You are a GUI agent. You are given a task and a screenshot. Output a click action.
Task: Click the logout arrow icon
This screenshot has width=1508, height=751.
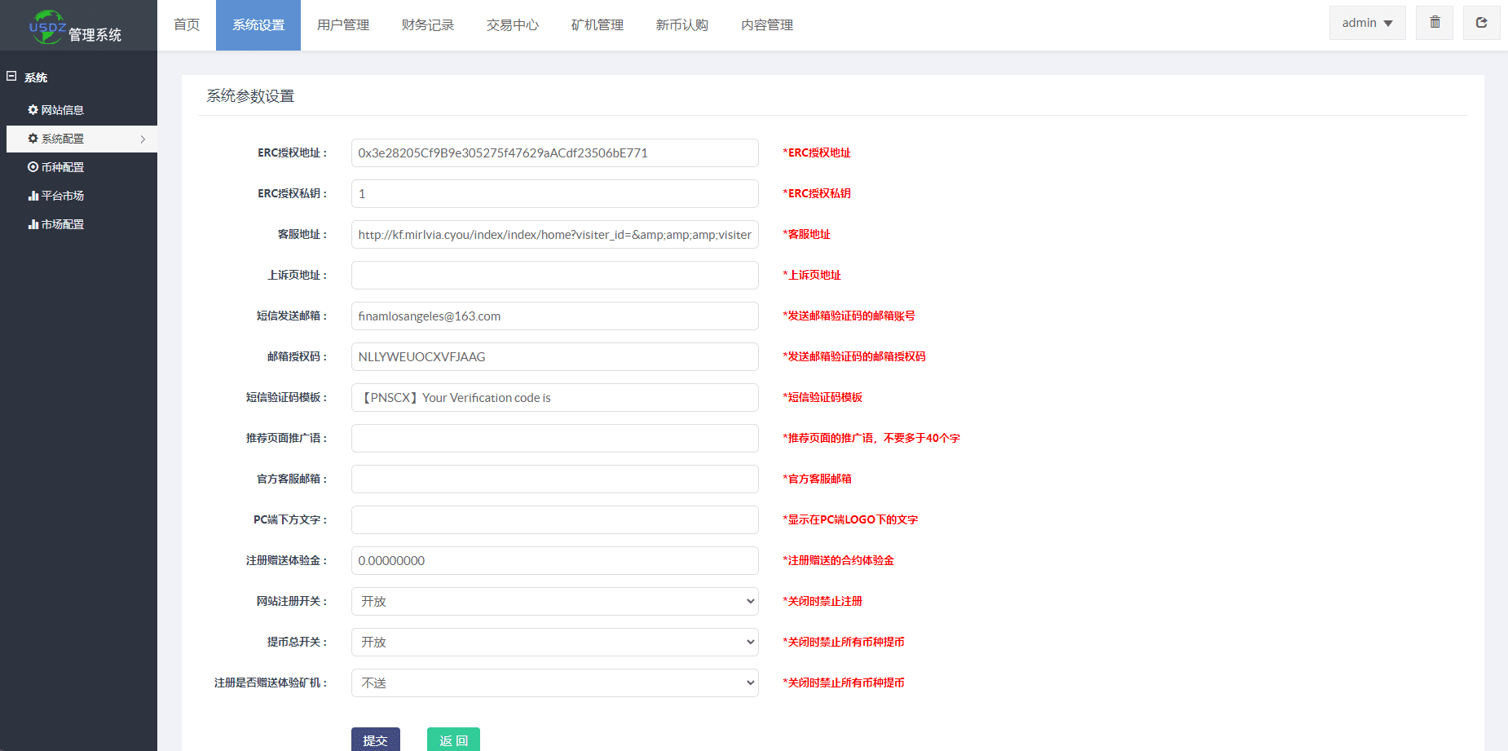pos(1481,23)
